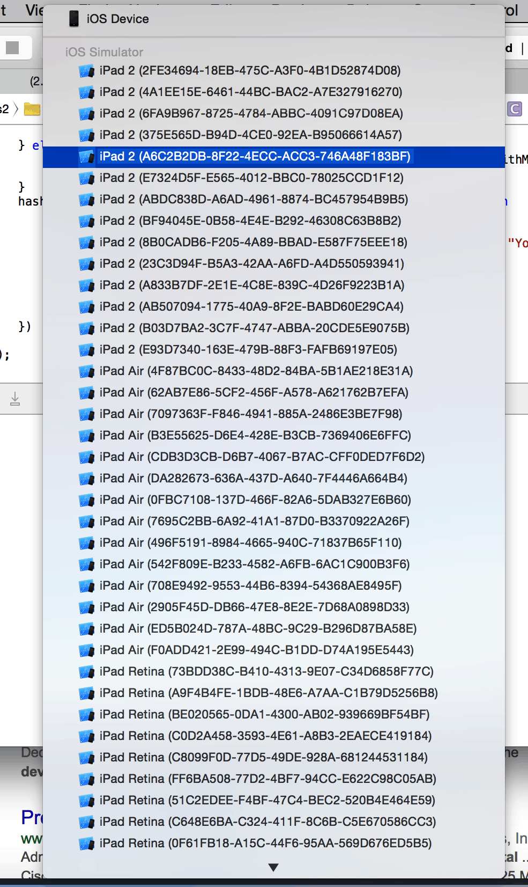Click simulator icon beside iPad 2 (E93D7340-163E-479B-88F3-FAFB69197E05)
The image size is (528, 887).
[x=87, y=350]
